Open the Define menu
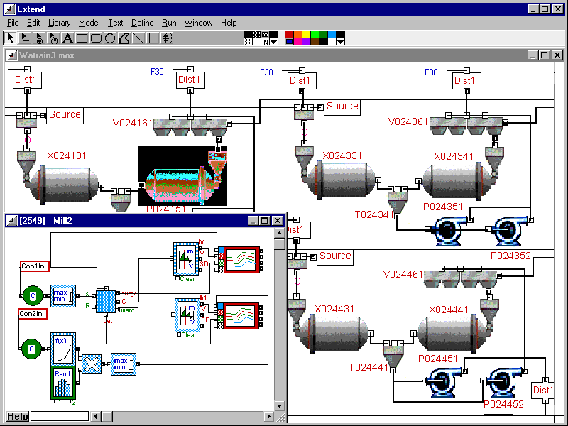The width and height of the screenshot is (568, 426). (143, 23)
